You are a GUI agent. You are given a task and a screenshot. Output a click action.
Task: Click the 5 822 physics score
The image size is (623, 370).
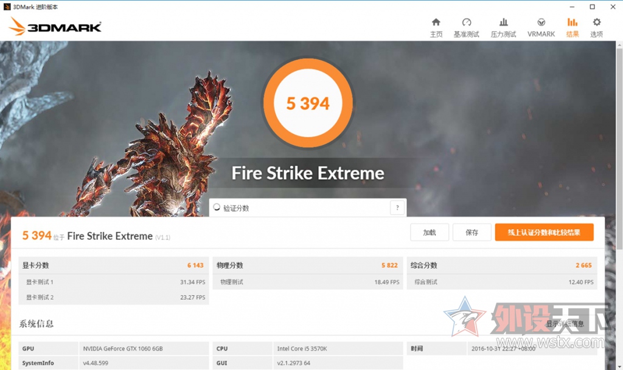pos(389,266)
